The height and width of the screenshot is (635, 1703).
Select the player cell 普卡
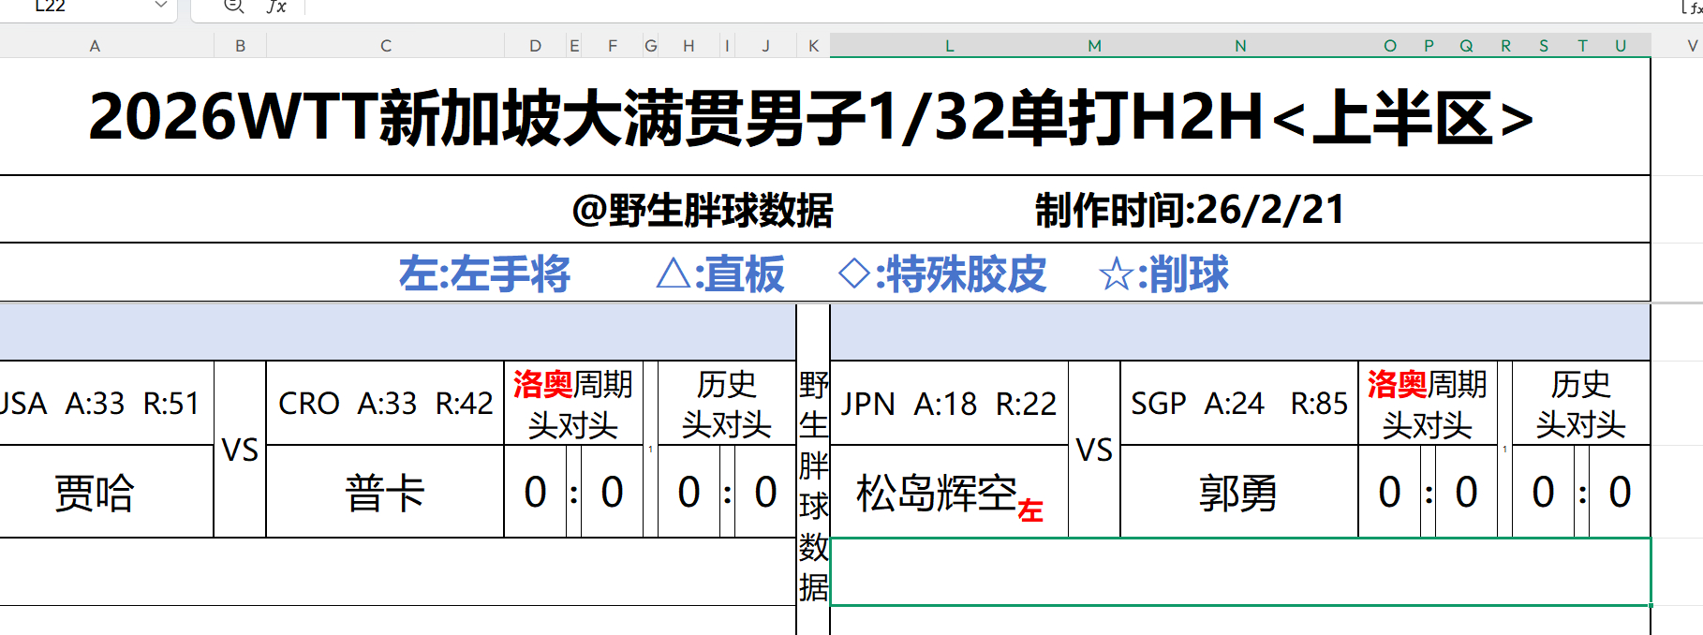(385, 492)
